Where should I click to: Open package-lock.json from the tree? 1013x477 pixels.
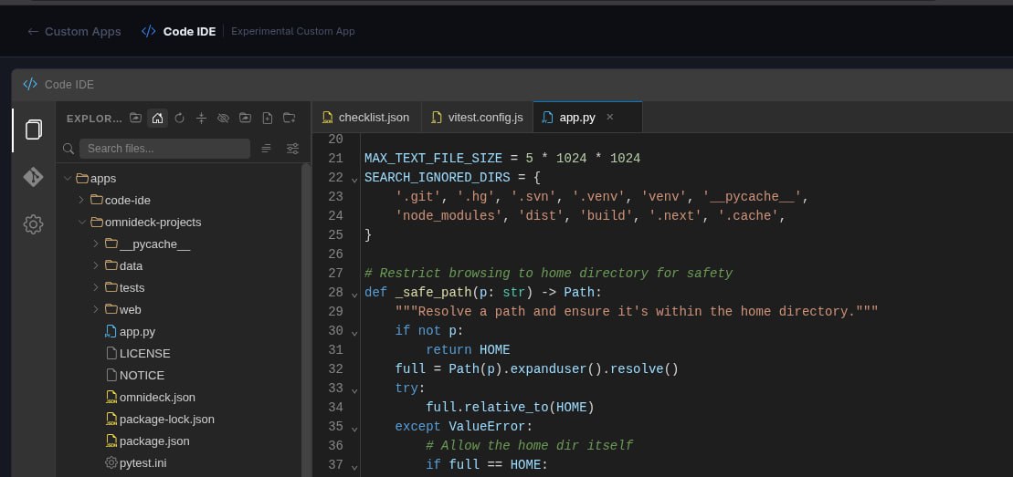(166, 420)
